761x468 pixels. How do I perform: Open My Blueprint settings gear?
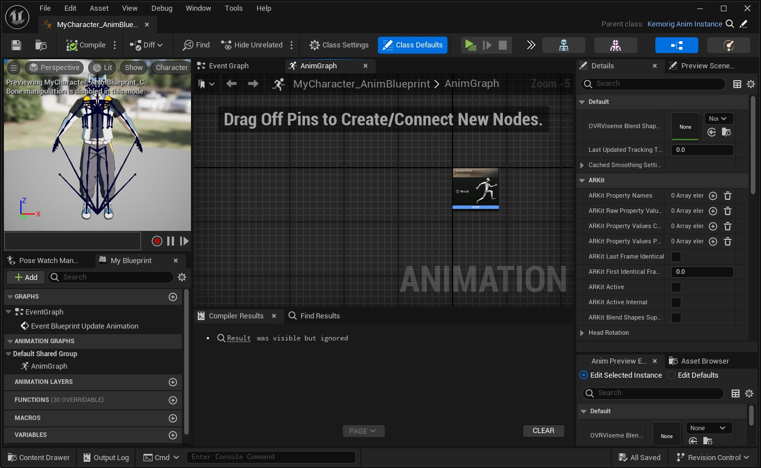pyautogui.click(x=182, y=277)
